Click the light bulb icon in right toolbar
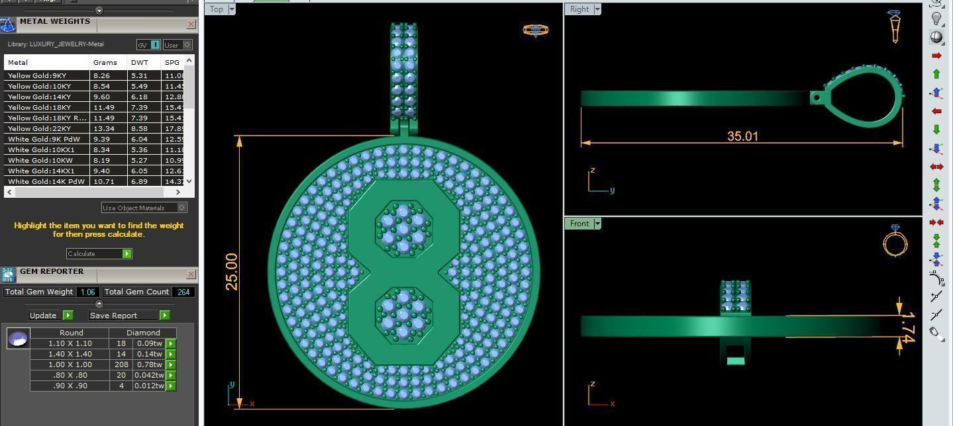This screenshot has height=426, width=953. 936,19
